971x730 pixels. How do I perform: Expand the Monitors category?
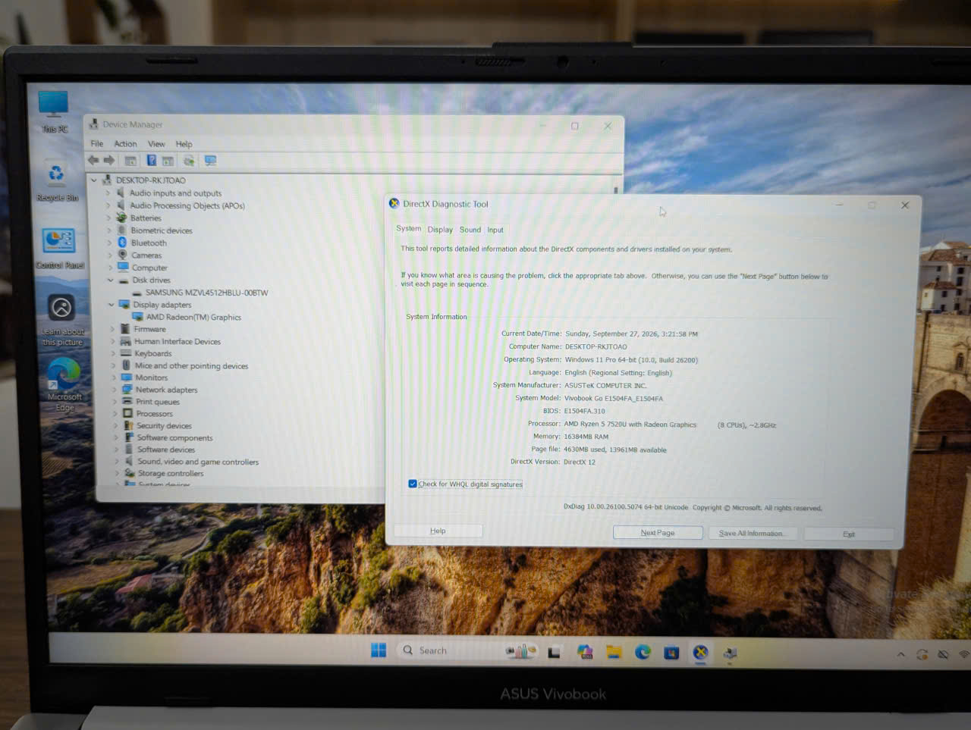point(115,378)
